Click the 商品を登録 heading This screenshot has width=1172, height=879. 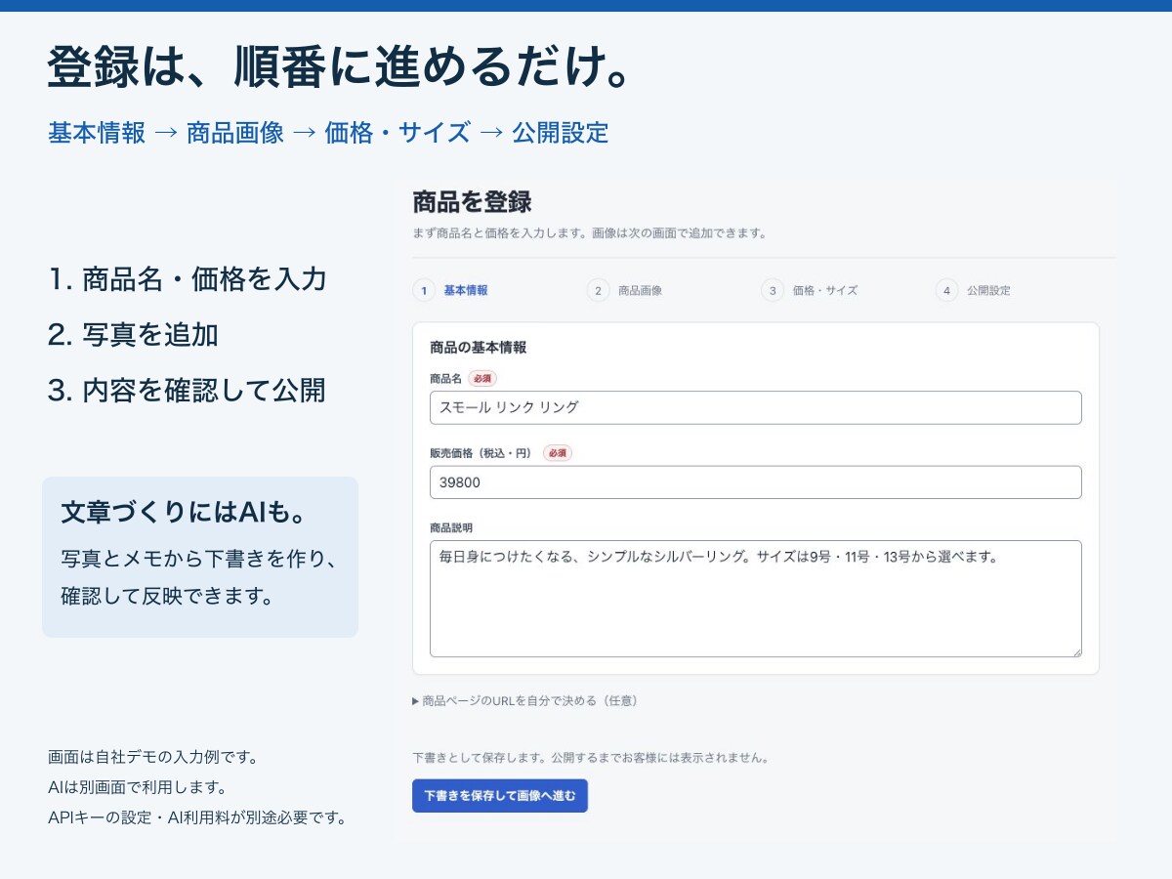coord(472,202)
